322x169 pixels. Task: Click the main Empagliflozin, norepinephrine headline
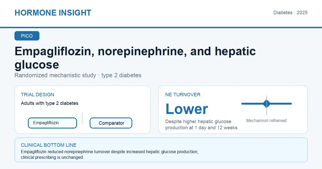(135, 58)
